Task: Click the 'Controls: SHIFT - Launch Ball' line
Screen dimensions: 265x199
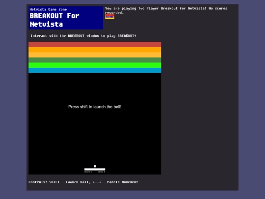Action: (83, 182)
